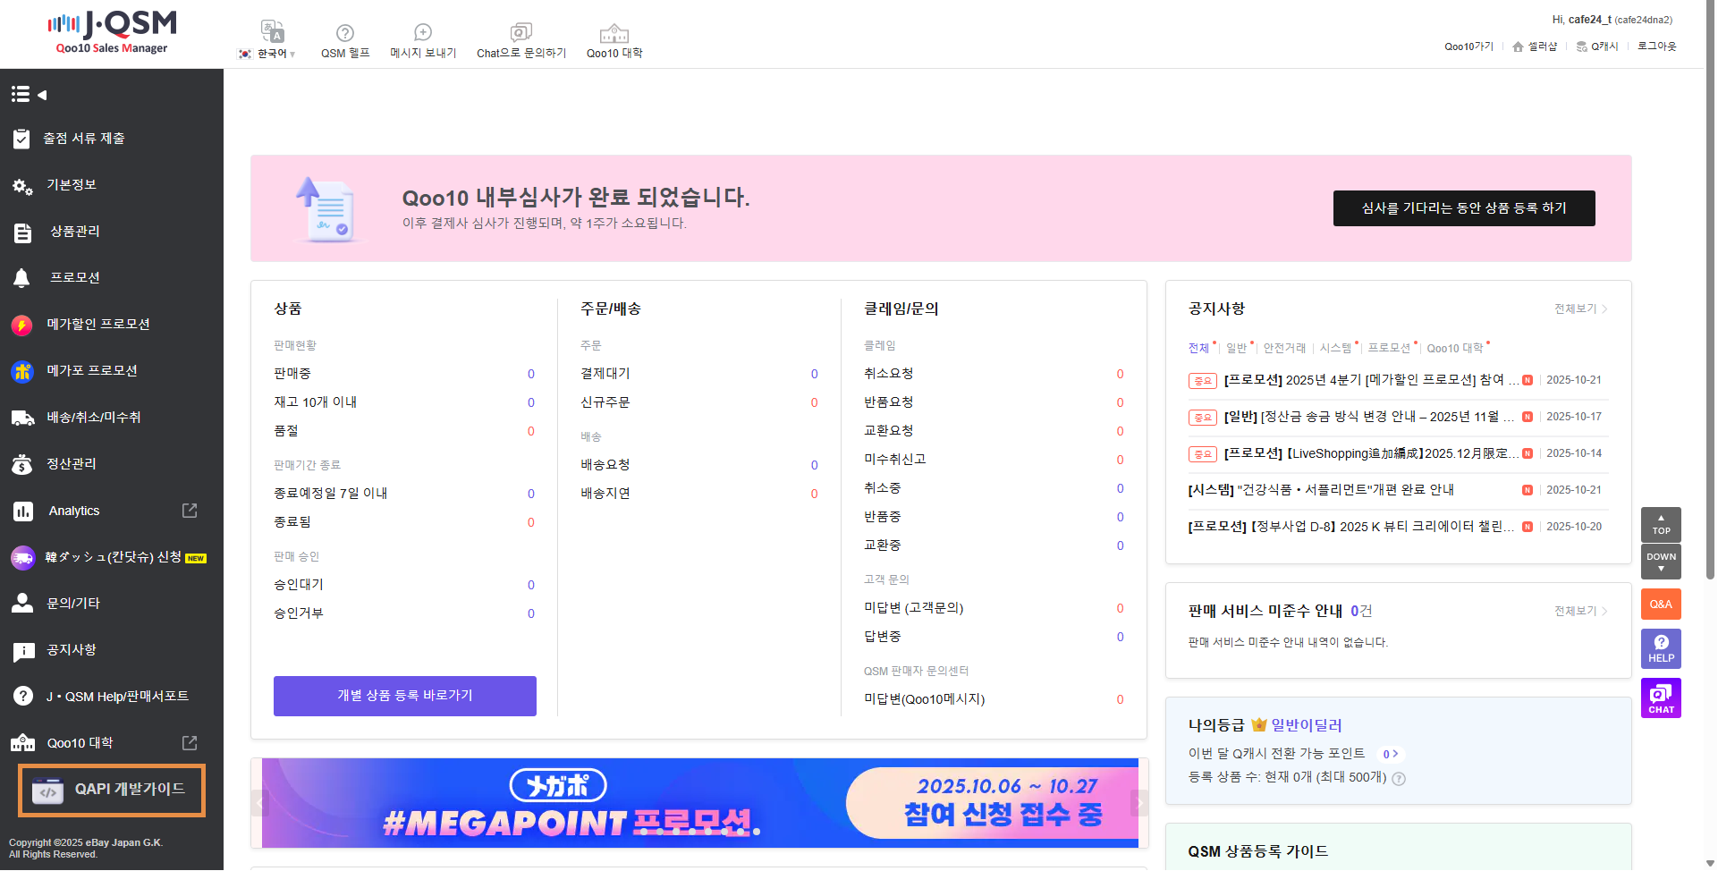This screenshot has width=1718, height=871.
Task: Click the 등록 상품 수 help icon
Action: coord(1399,779)
